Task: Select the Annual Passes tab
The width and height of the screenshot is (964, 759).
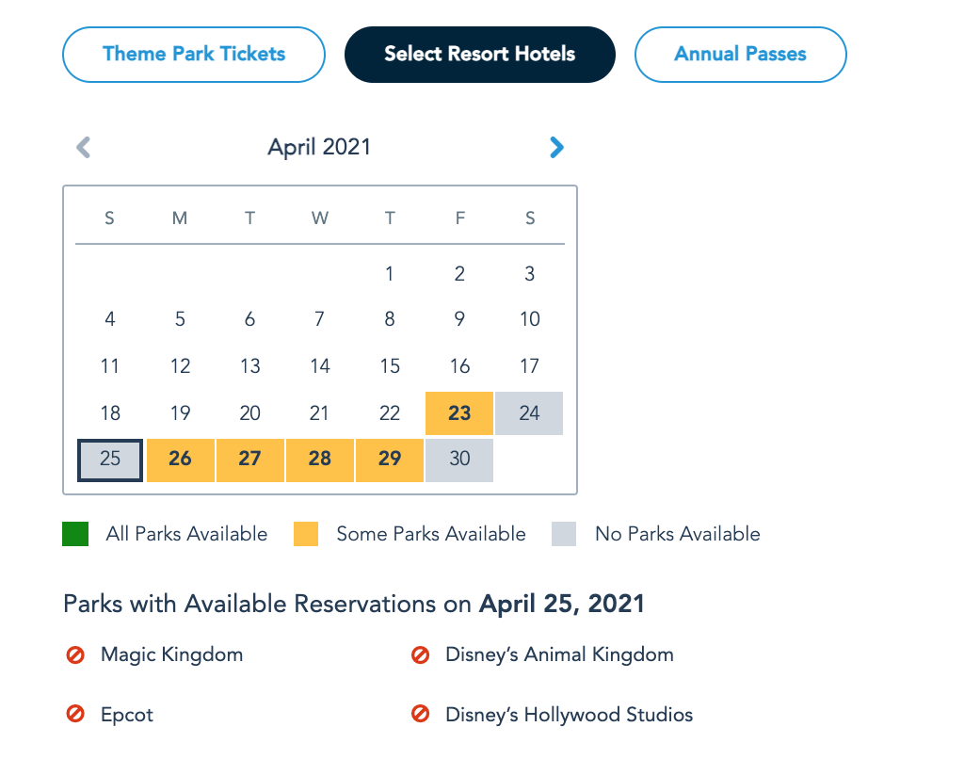Action: point(740,54)
